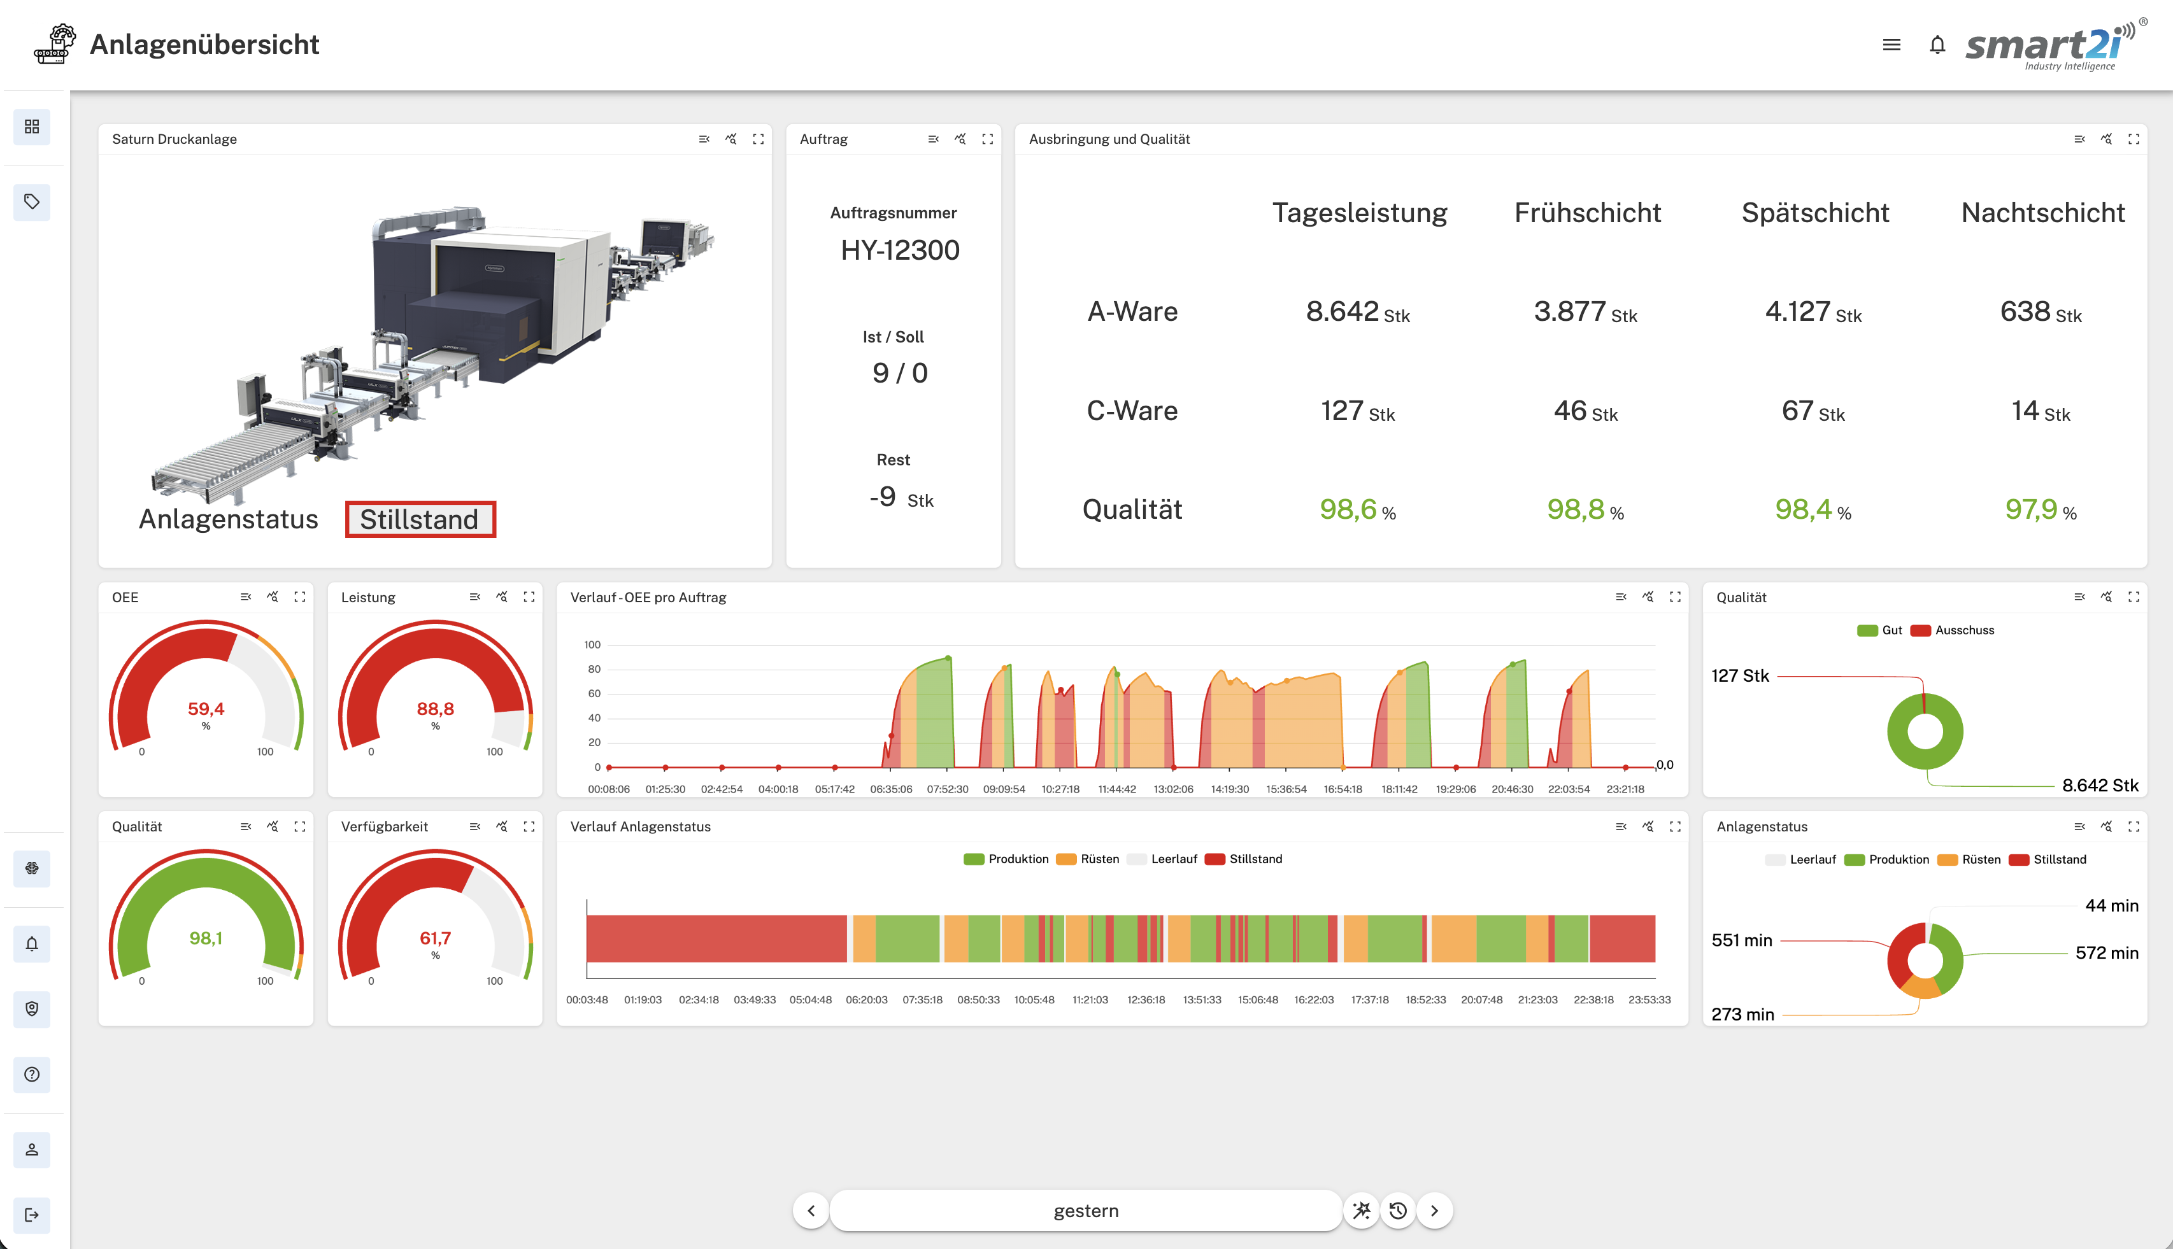Open user profile icon in sidebar

[x=32, y=1150]
